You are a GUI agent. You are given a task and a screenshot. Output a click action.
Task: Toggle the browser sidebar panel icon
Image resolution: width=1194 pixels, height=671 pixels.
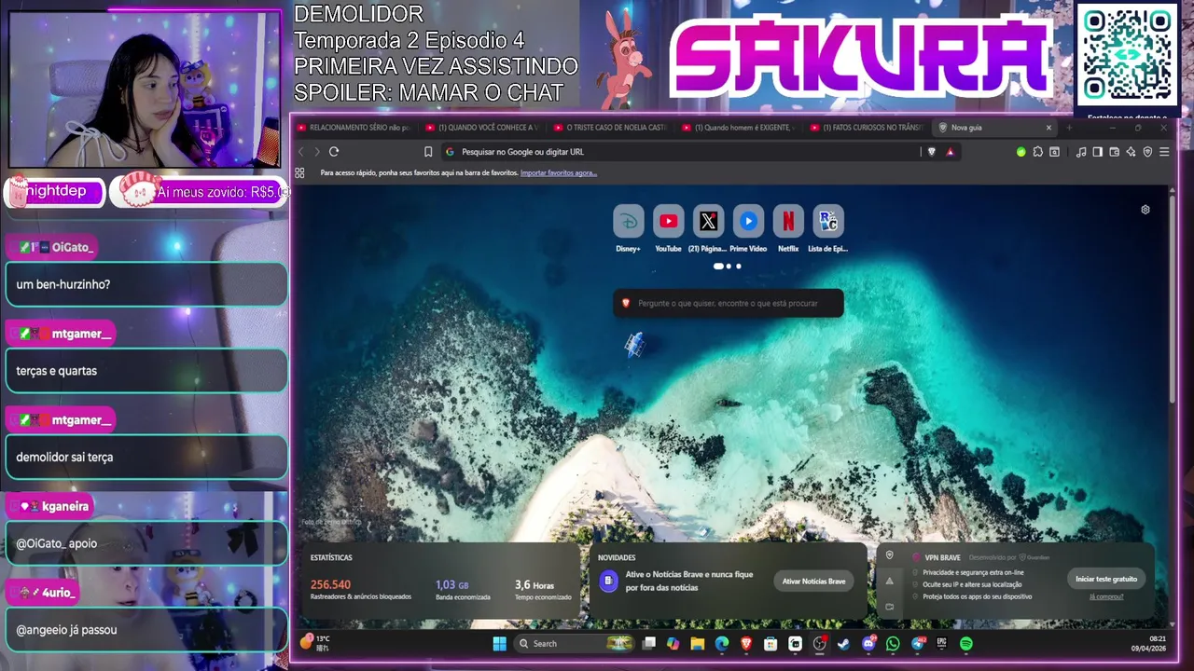[x=1098, y=152]
